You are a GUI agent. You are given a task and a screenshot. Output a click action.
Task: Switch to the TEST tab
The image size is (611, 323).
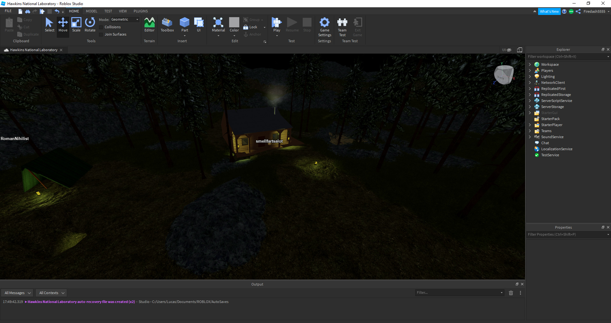coord(108,11)
